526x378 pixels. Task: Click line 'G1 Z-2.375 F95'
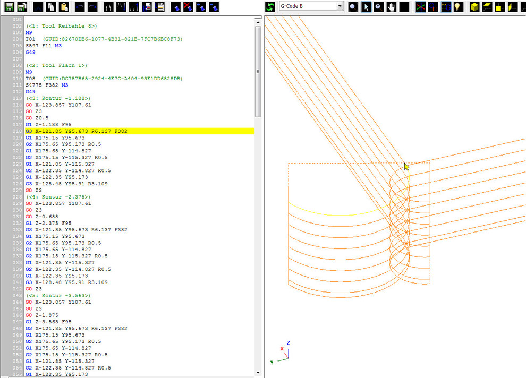(x=48, y=223)
